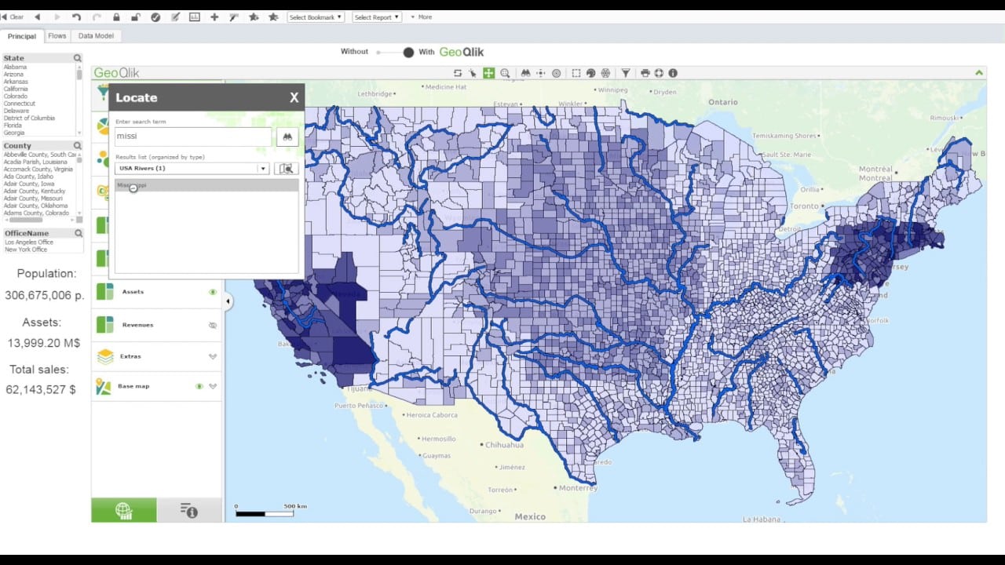The image size is (1005, 565).
Task: Expand the Extras layer group
Action: (x=212, y=356)
